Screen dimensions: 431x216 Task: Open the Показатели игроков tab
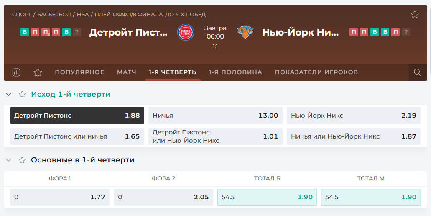[316, 72]
